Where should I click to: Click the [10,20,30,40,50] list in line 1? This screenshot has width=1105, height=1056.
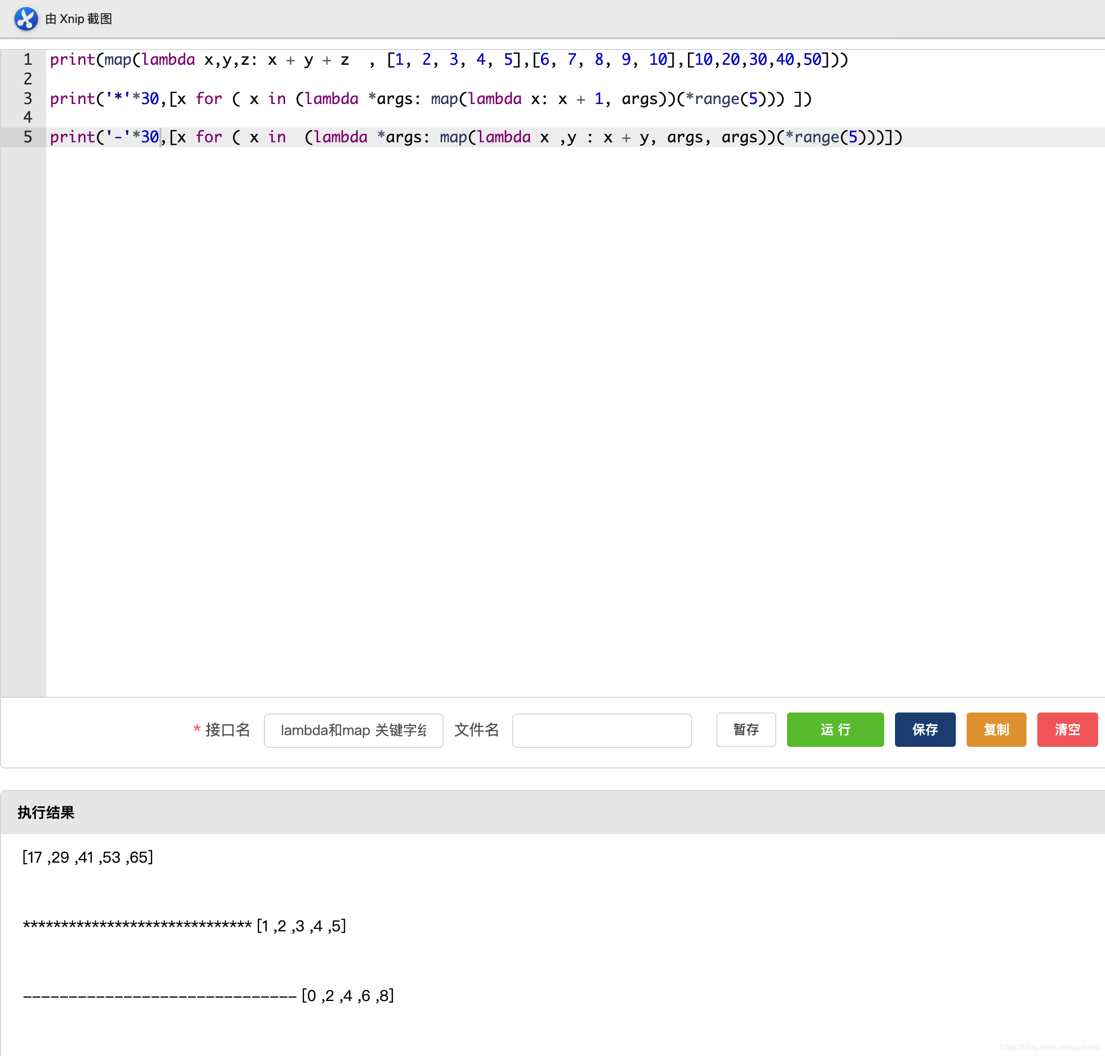[x=758, y=60]
